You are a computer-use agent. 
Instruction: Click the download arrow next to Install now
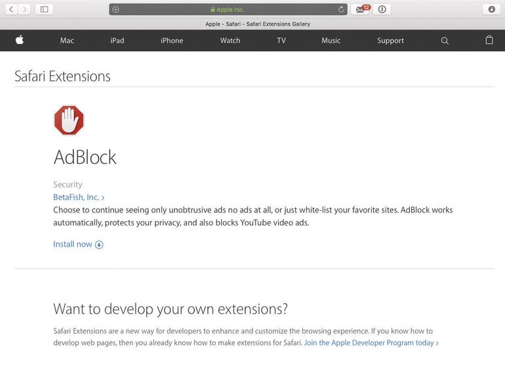click(x=99, y=245)
